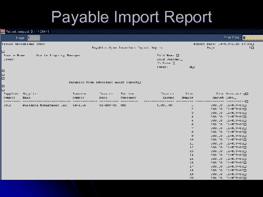Click invoice date '01-NOV-02'

(x=108, y=105)
